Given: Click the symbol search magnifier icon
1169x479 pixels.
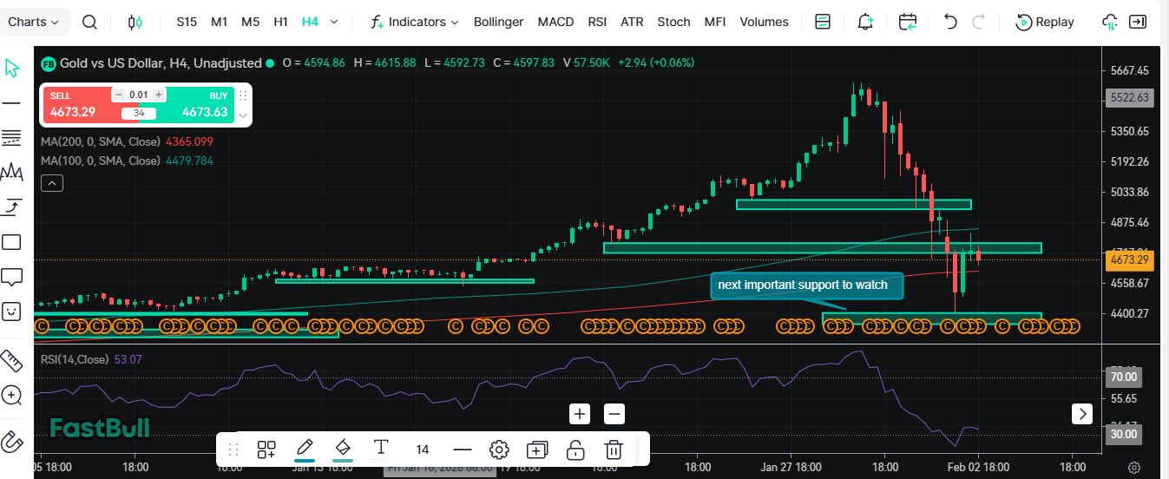Looking at the screenshot, I should 89,22.
